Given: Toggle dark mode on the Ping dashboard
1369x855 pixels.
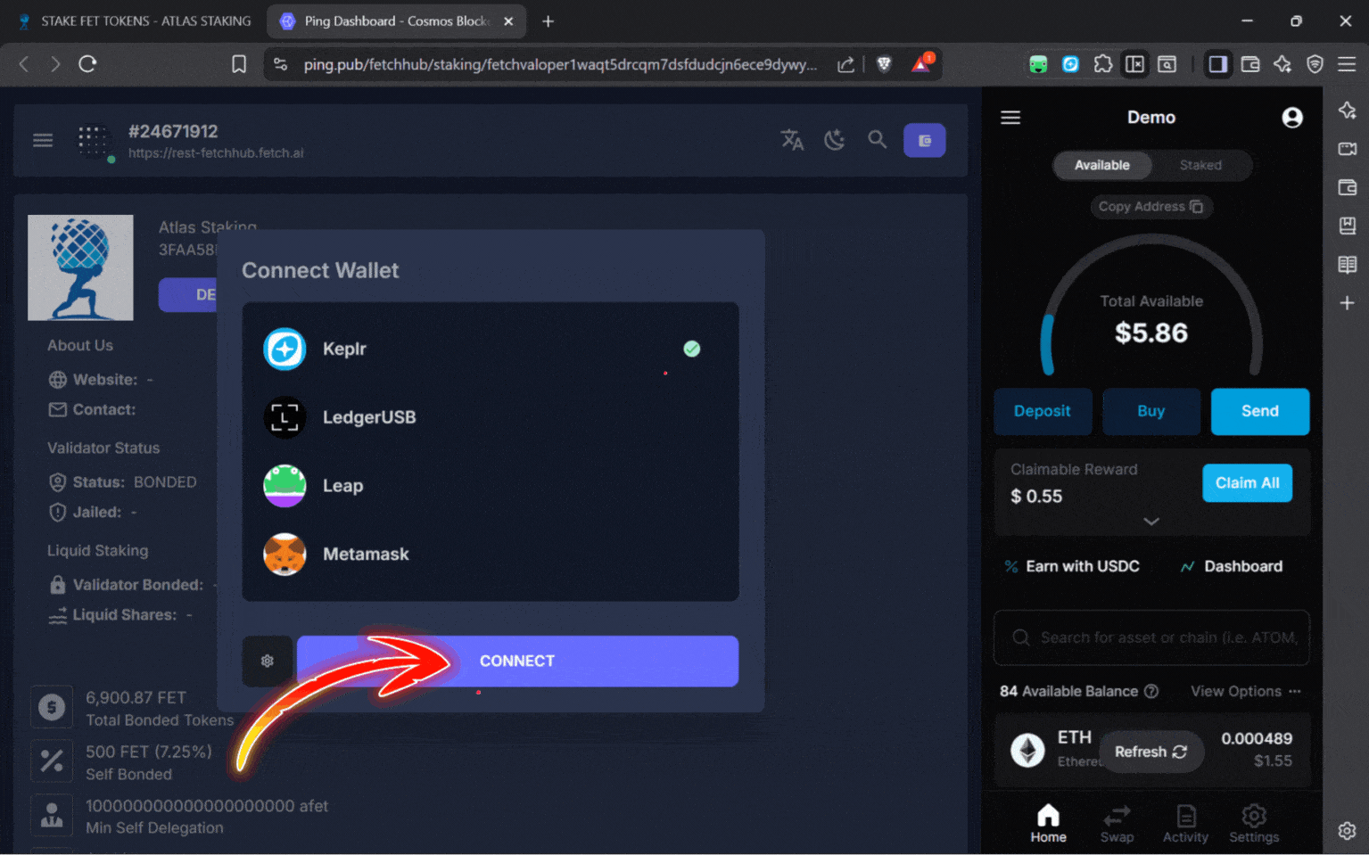Looking at the screenshot, I should click(x=834, y=140).
